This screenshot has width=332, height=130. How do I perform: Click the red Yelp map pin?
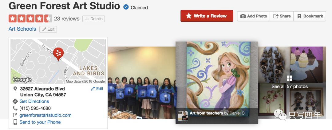pos(58,54)
